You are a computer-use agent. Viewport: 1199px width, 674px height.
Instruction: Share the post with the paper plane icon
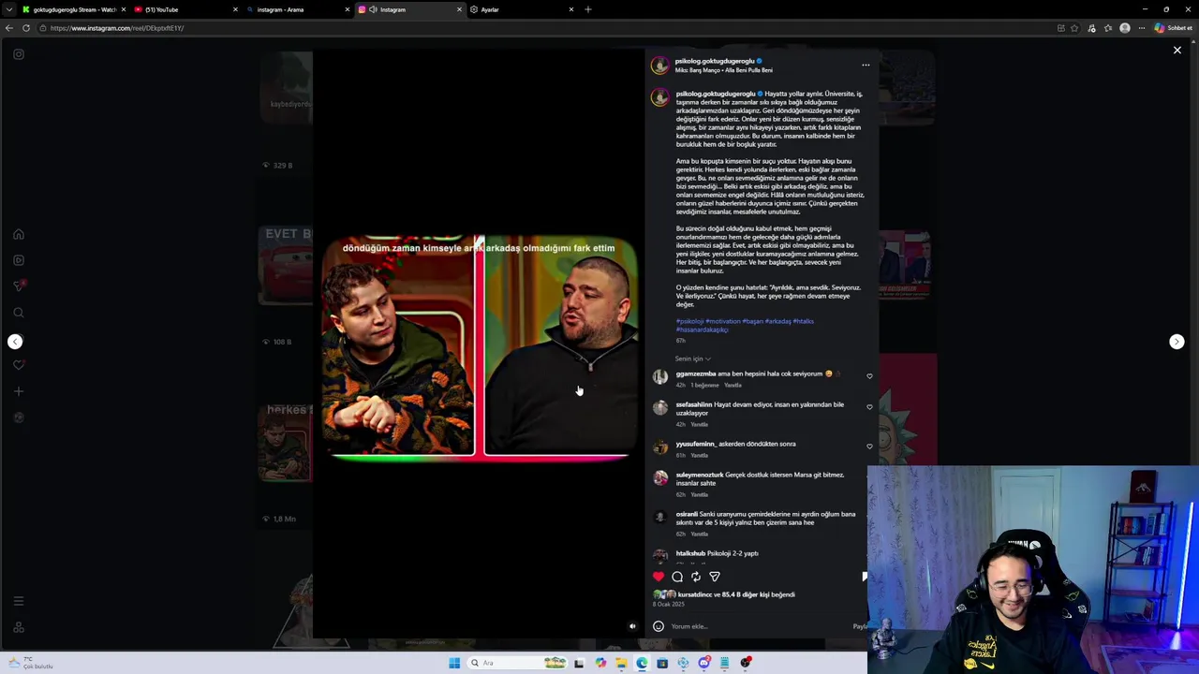pos(715,577)
